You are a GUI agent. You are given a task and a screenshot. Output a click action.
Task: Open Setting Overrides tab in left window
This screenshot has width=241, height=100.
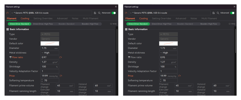(43, 18)
